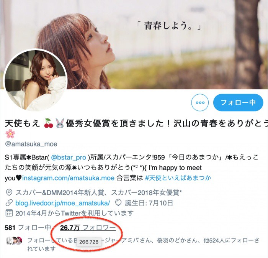Open the 581 フォロー中 following list

coord(28,228)
